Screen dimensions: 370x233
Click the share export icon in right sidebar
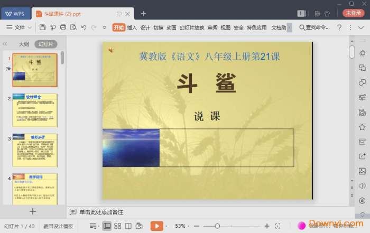pyautogui.click(x=362, y=156)
